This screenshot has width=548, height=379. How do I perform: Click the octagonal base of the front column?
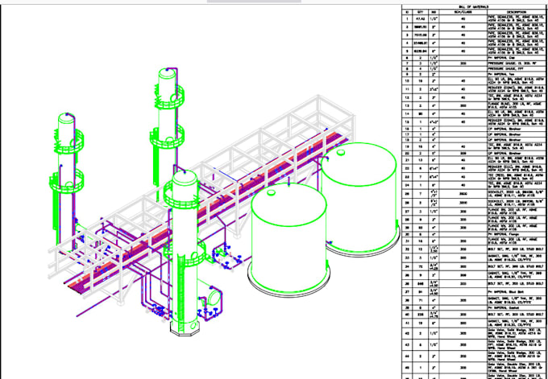pyautogui.click(x=185, y=329)
